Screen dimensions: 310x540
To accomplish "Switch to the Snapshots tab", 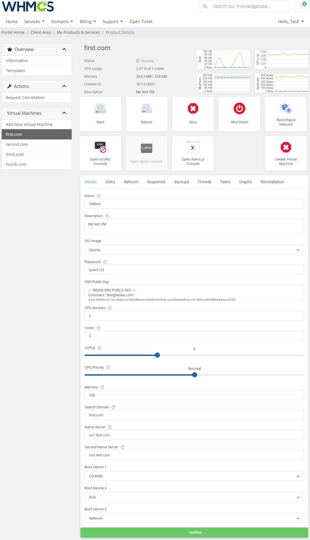I will pyautogui.click(x=156, y=182).
